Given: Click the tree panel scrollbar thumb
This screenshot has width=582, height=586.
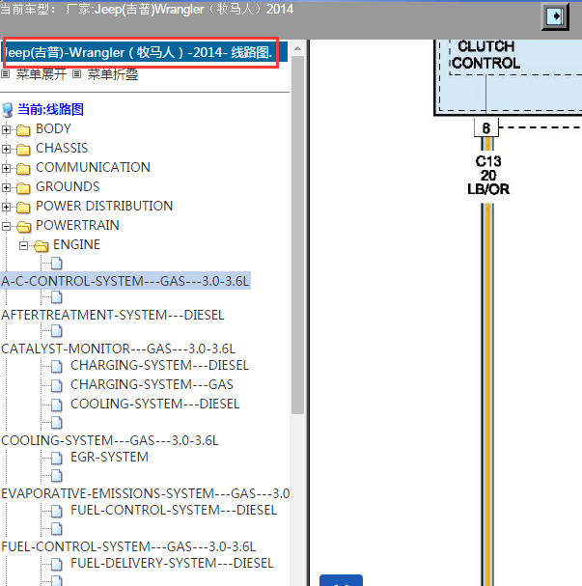Looking at the screenshot, I should 297,235.
